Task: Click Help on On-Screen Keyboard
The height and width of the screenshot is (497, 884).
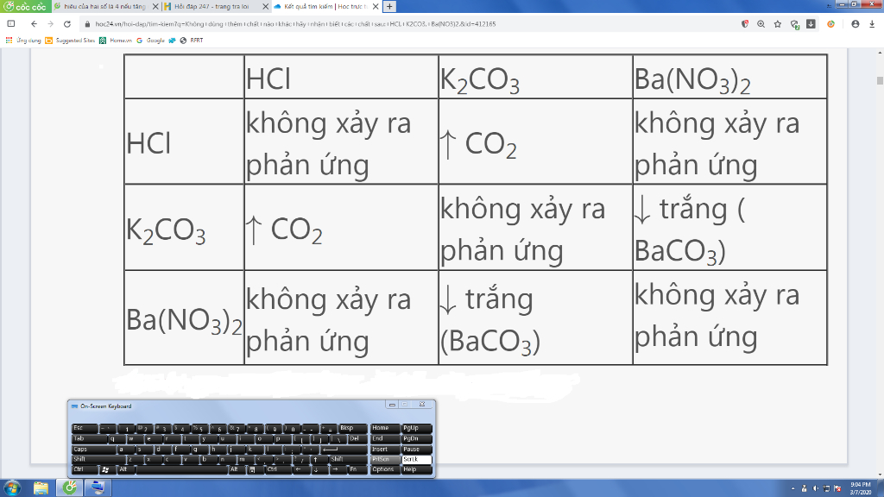Action: click(x=417, y=470)
